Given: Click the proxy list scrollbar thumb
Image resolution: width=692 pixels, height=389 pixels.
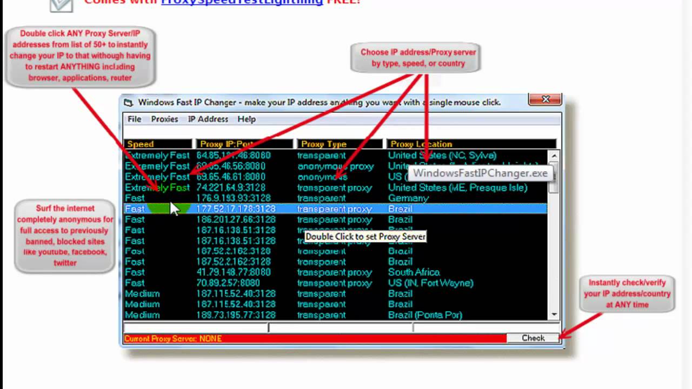Looking at the screenshot, I should (x=554, y=177).
